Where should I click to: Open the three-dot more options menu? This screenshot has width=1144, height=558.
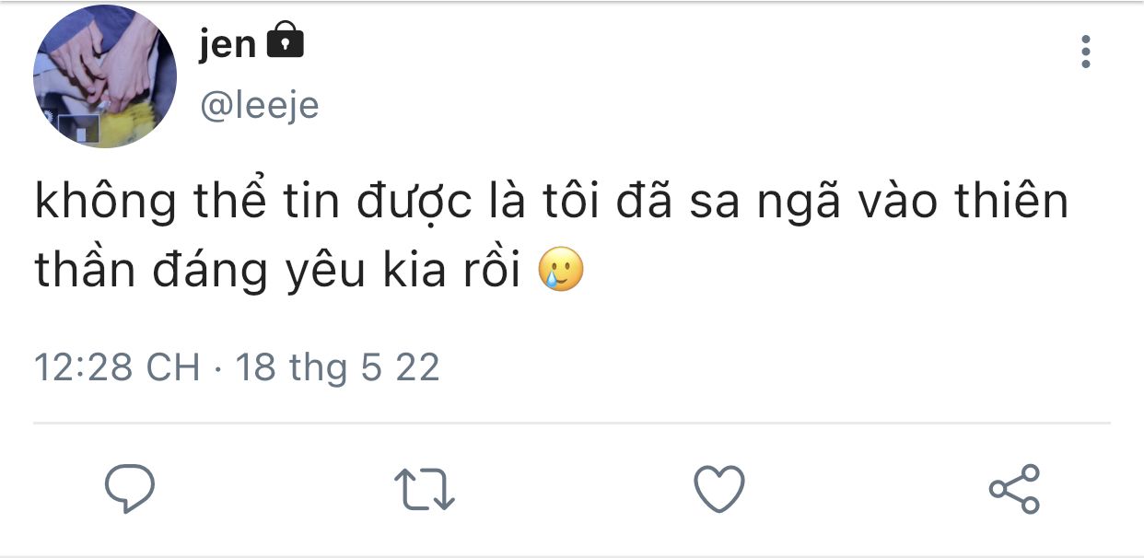click(x=1086, y=52)
